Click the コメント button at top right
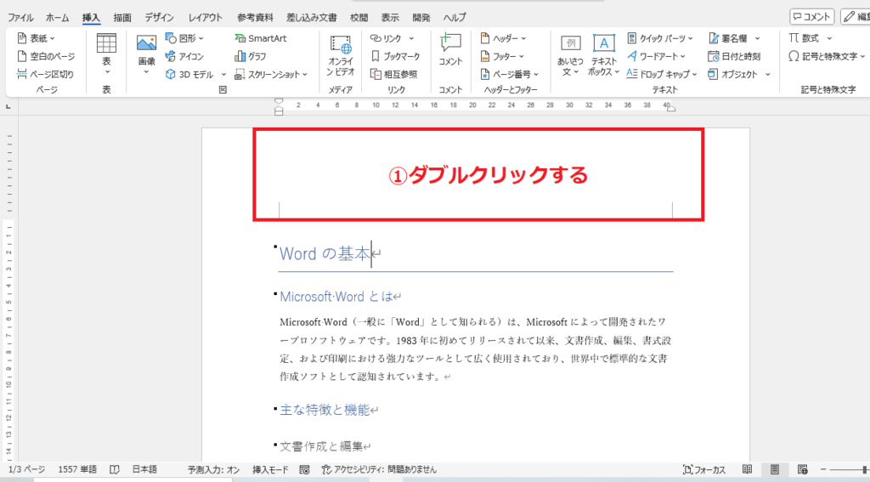Screen dimensions: 870x482 (x=811, y=17)
